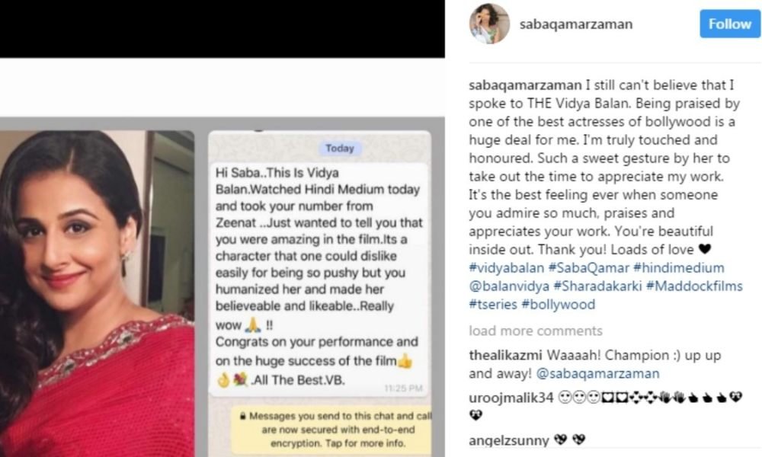Click the lock icon in encryption notice

(242, 416)
